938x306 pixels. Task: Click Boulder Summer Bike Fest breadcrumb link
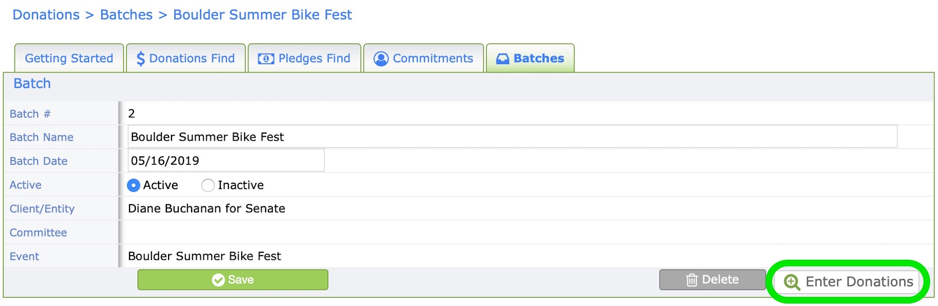coord(262,15)
